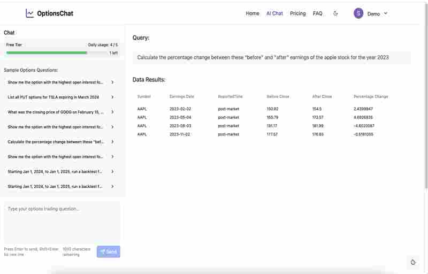Click the After Close column header
Viewport: 428px width, 274px height.
[322, 96]
